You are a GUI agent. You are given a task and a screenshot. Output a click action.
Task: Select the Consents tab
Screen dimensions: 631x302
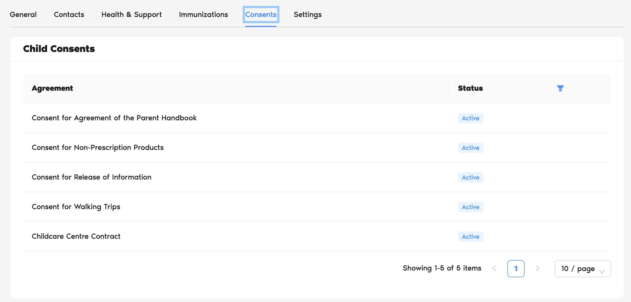(261, 15)
